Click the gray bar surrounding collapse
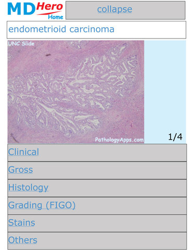Viewport: 191px width, 250px height. tap(125, 10)
